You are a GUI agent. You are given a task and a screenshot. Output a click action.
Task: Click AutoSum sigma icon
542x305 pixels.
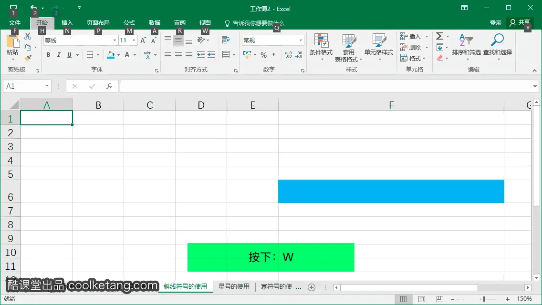click(x=440, y=36)
